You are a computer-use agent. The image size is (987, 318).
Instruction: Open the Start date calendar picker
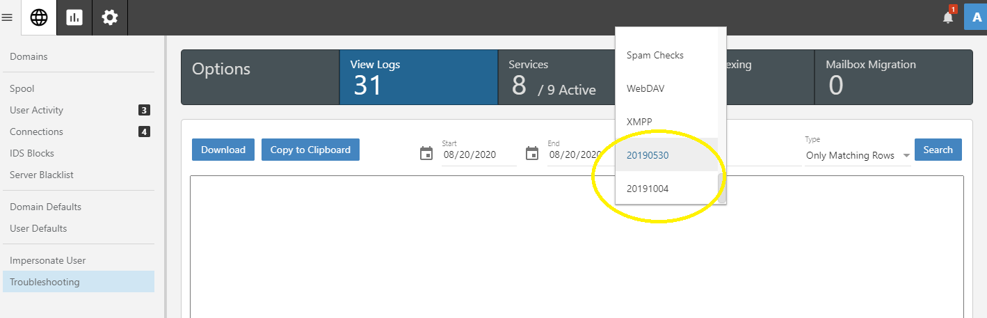coord(426,154)
